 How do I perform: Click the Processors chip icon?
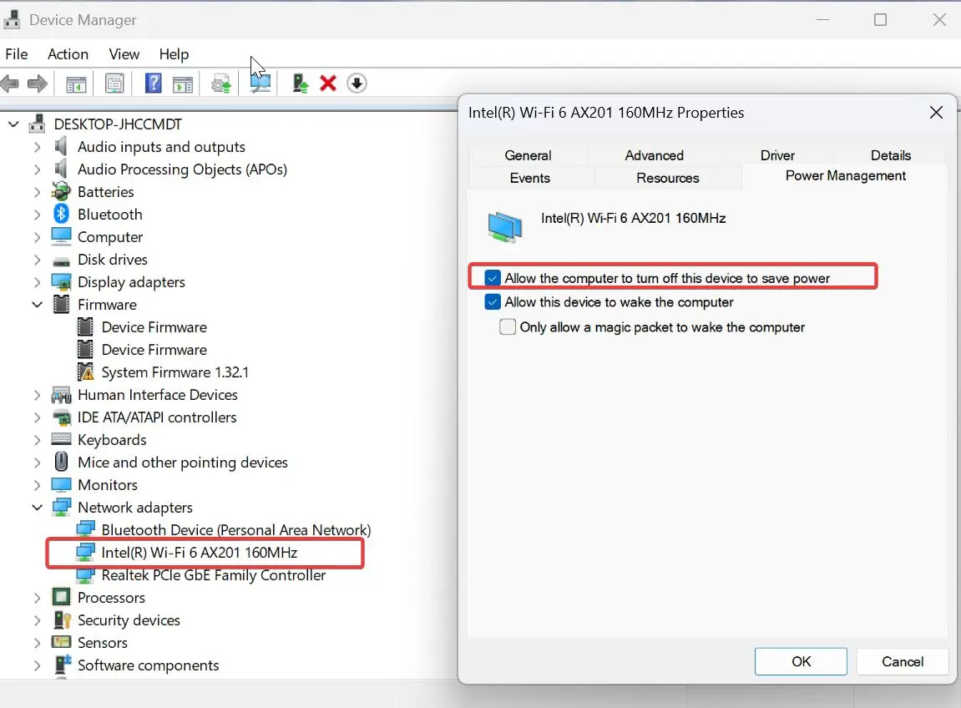point(61,597)
